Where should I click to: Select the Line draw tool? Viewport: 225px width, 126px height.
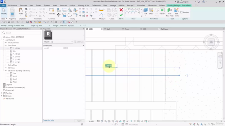[x=126, y=9]
